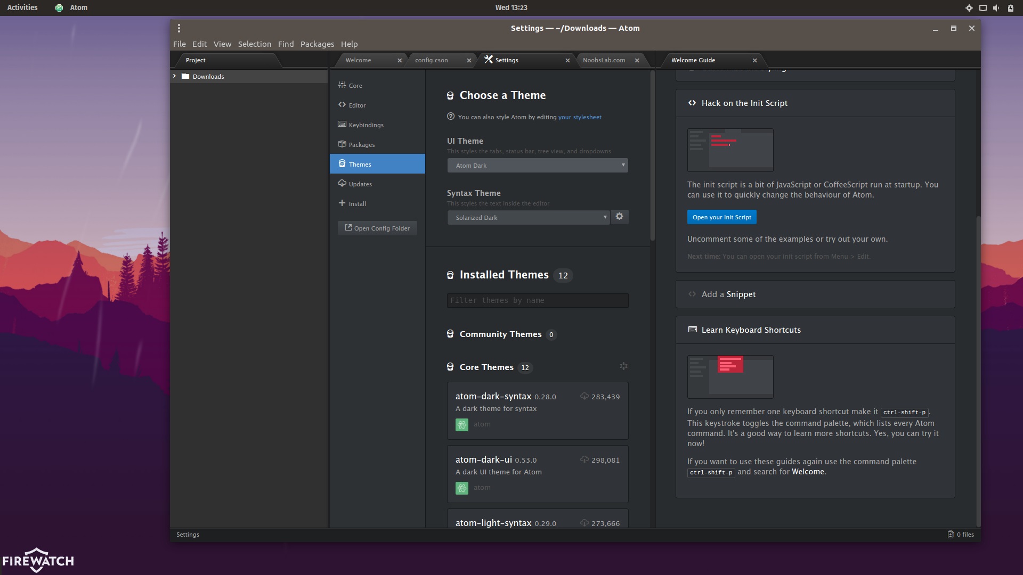Close the config.cson tab
This screenshot has height=575, width=1023.
(x=469, y=61)
